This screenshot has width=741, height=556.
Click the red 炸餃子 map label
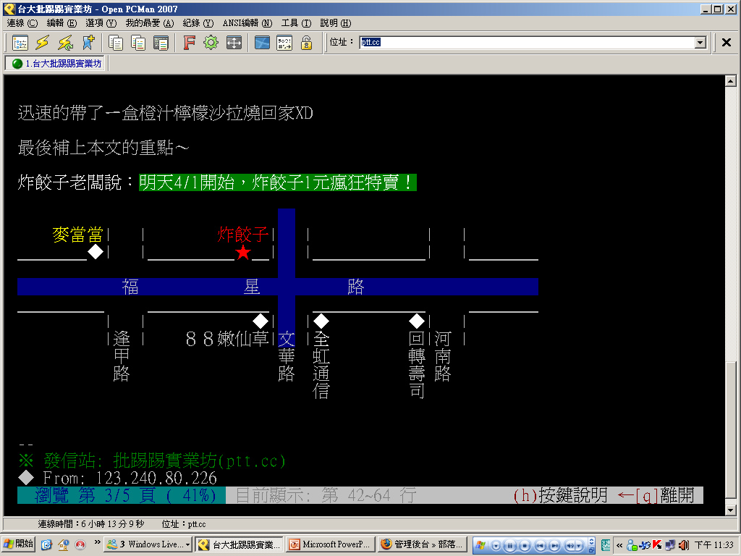tap(243, 235)
